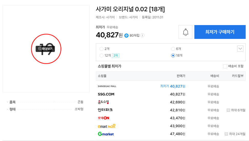Open the 홈&쇼핑 logo
This screenshot has width=249, height=141.
[103, 102]
